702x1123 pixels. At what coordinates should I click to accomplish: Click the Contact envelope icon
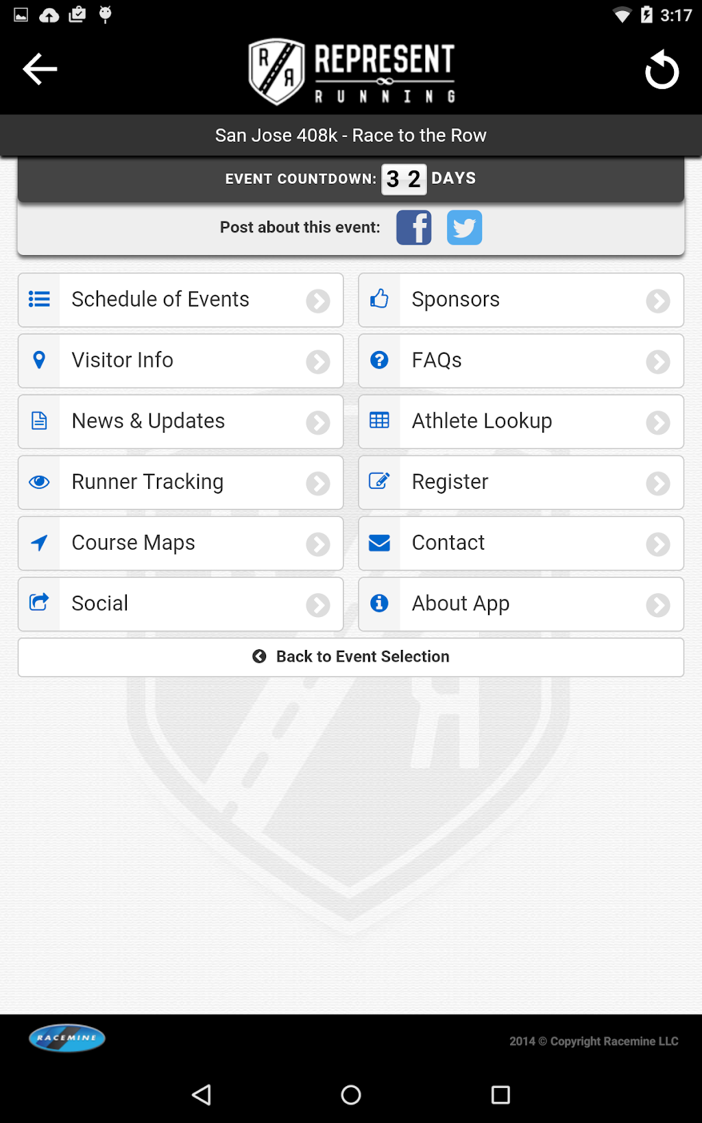[x=379, y=543]
